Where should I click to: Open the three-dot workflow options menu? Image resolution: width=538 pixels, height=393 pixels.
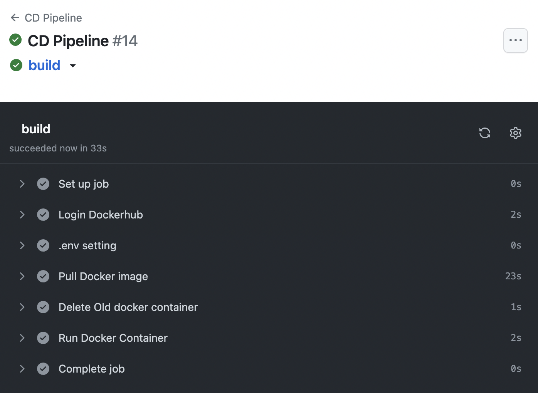(x=515, y=40)
